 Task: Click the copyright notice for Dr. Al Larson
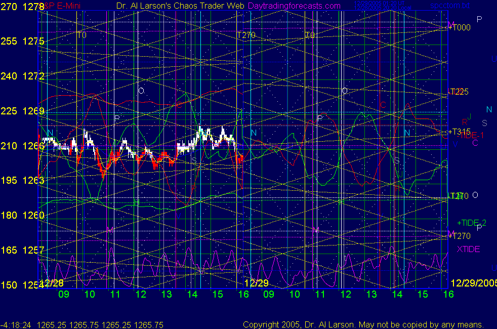coord(363,325)
